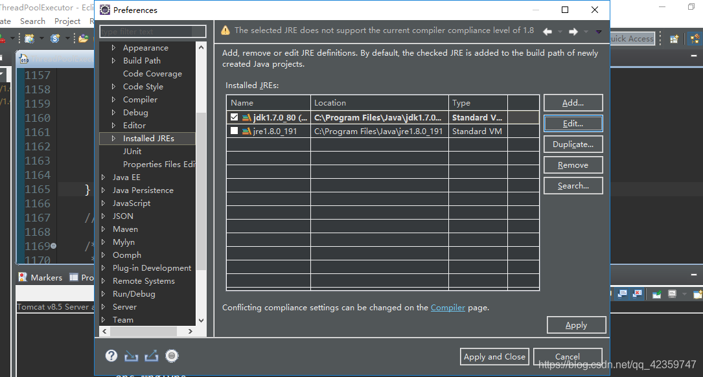
Task: Click the jre1.8.0_191 library icon
Action: point(247,131)
